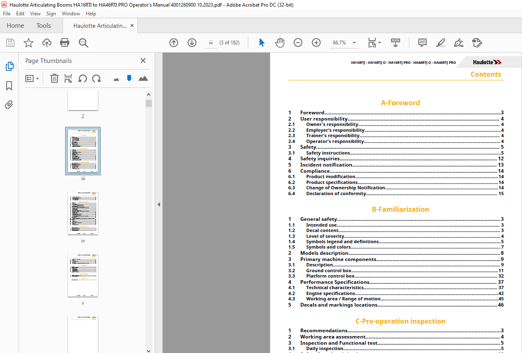This screenshot has width=522, height=353.
Task: Bookmark file with the star icon
Action: (29, 43)
